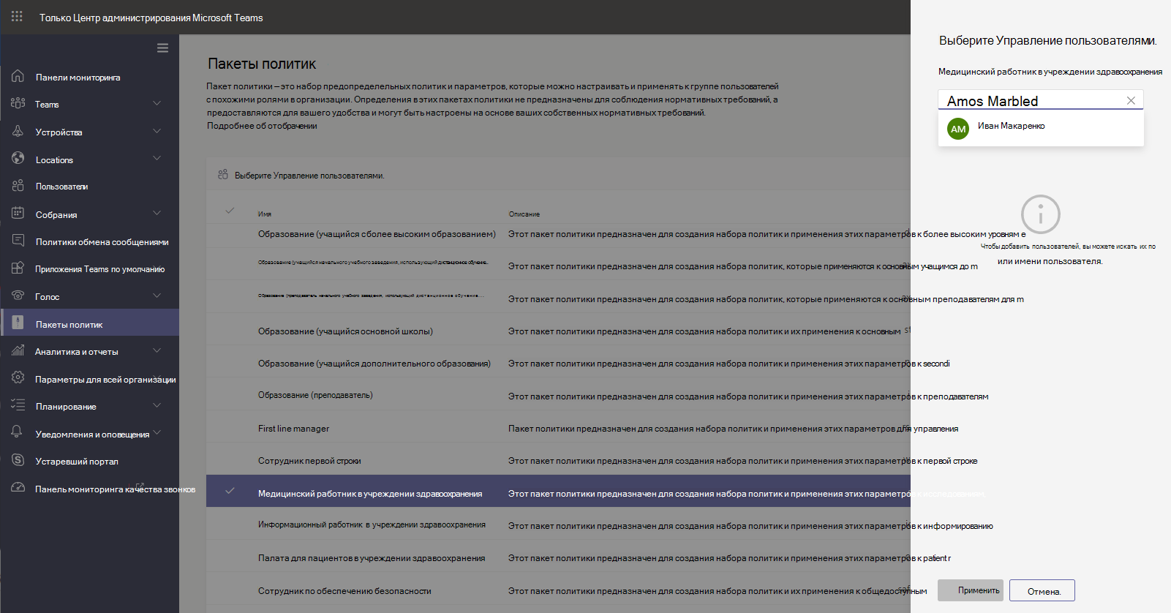Click the info circle icon in the panel

pos(1040,214)
